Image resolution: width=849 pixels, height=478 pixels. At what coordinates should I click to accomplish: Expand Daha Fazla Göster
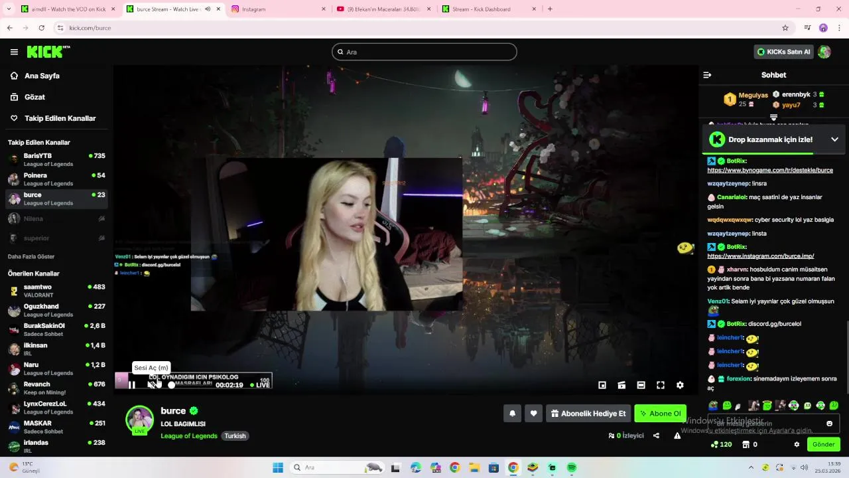[x=31, y=256]
